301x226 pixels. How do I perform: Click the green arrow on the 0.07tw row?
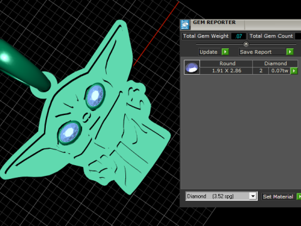pos(294,71)
